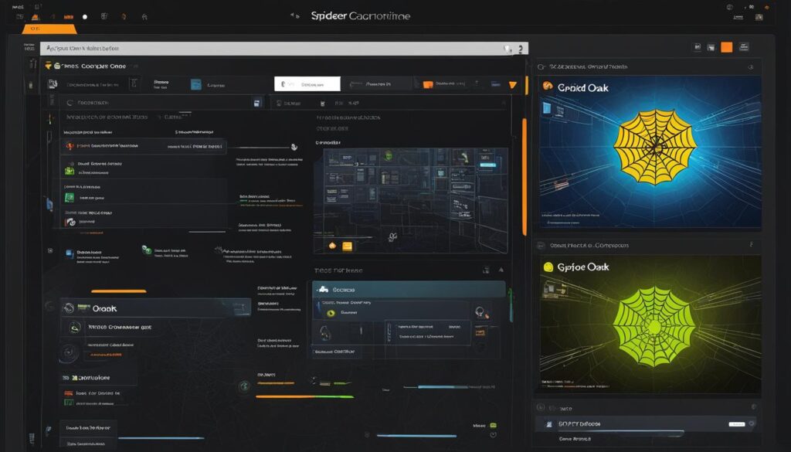The image size is (791, 452).
Task: Click the second panel header in right sidebar
Action: coord(648,245)
